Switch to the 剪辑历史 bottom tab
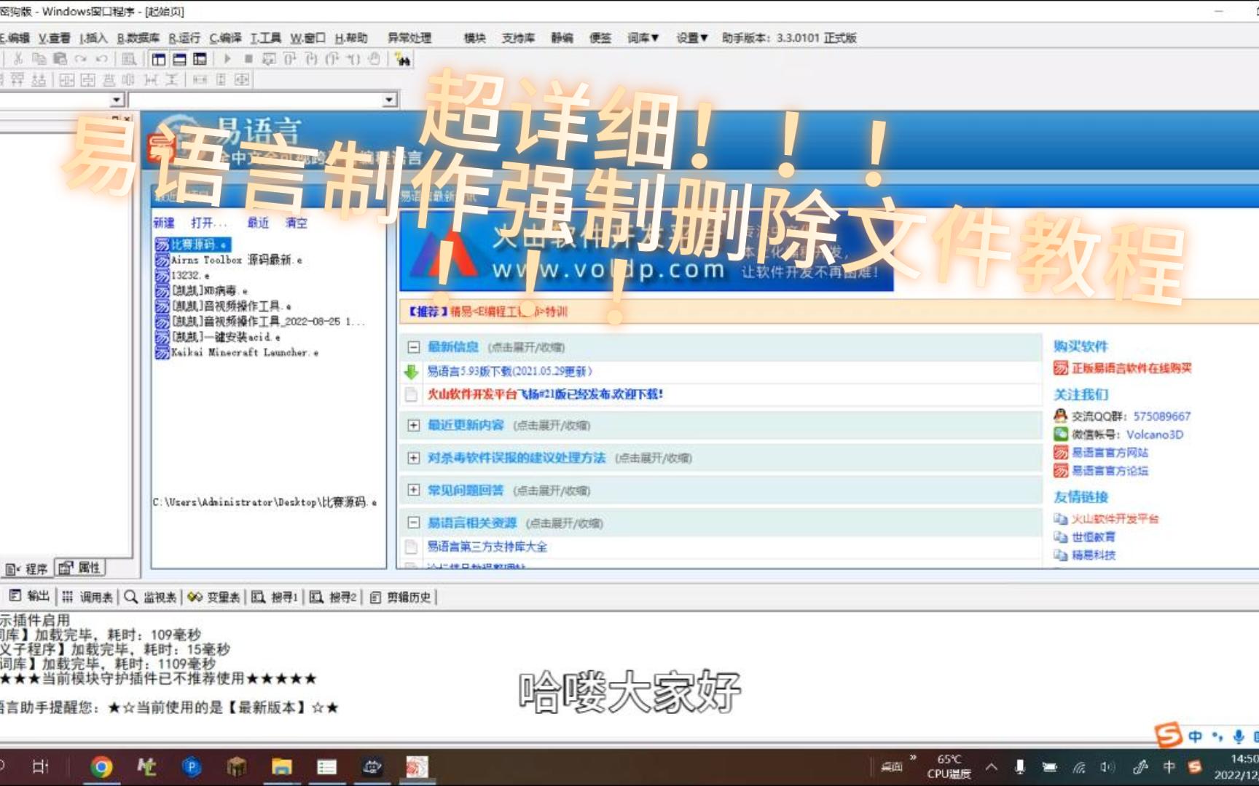The height and width of the screenshot is (786, 1259). [x=401, y=597]
